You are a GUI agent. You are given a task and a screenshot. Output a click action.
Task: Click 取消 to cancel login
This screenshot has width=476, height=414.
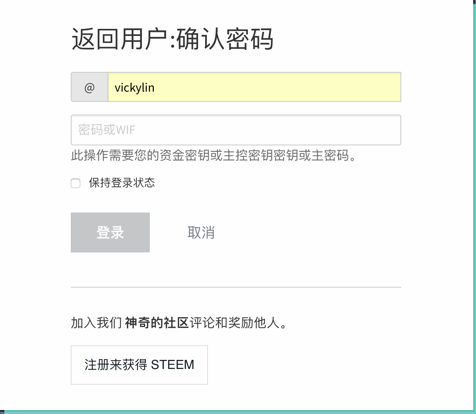pos(201,233)
